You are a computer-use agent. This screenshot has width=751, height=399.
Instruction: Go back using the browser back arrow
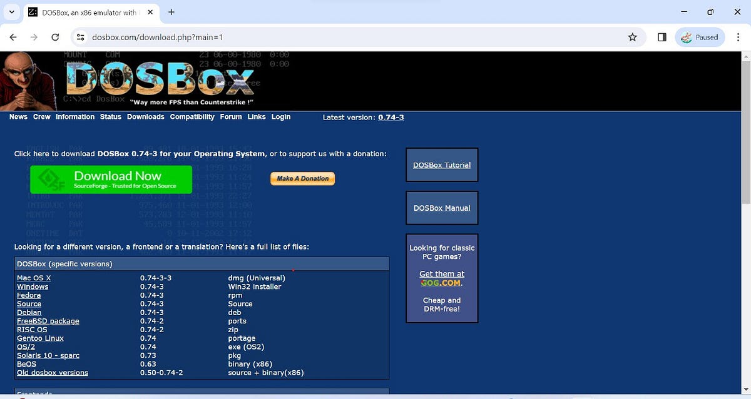coord(13,37)
